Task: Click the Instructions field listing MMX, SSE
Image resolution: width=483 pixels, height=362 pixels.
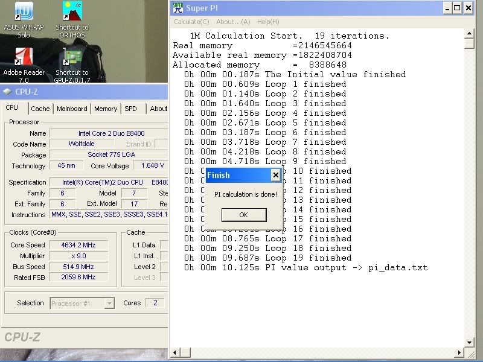Action: coord(109,214)
